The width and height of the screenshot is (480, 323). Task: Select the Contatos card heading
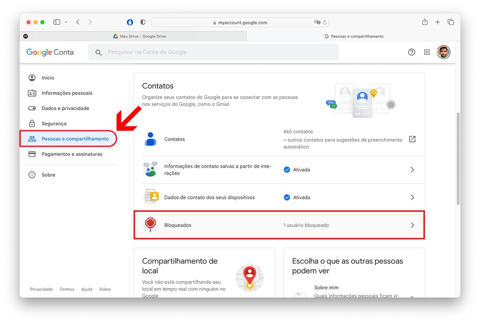point(157,86)
